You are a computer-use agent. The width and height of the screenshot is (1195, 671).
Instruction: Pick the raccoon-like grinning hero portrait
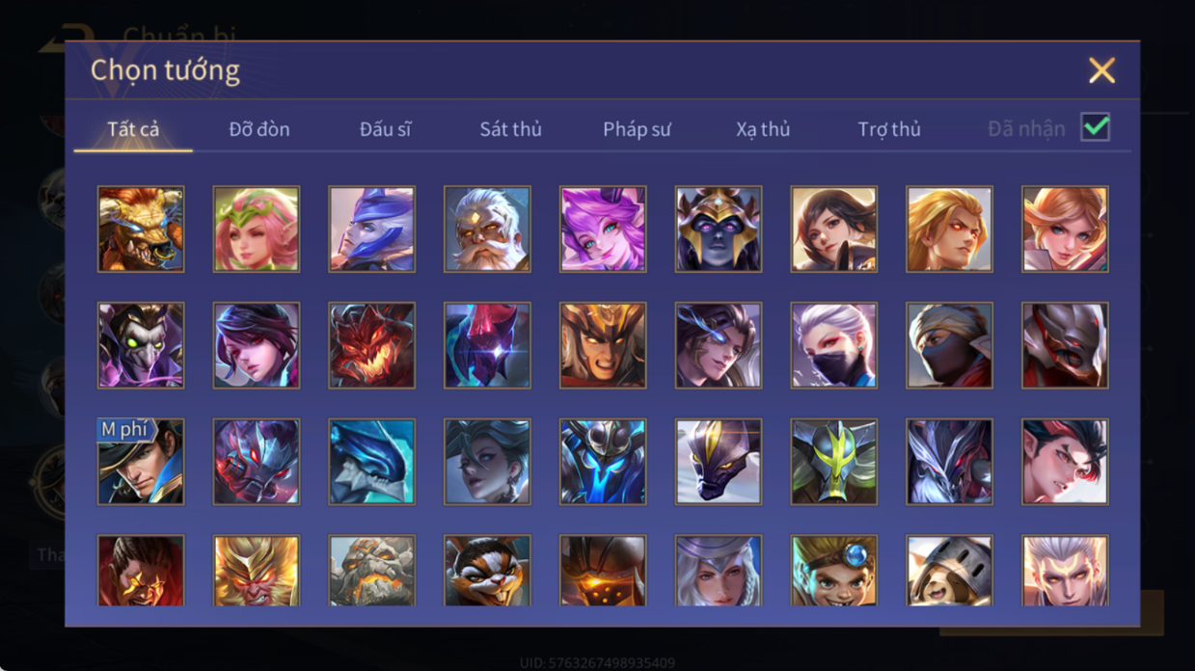(487, 571)
